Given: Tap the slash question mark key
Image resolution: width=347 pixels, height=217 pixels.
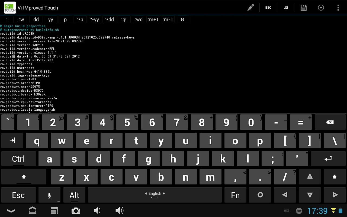Looking at the screenshot, I should [285, 177].
